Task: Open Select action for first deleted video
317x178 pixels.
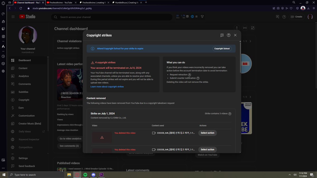Action: [x=207, y=133]
